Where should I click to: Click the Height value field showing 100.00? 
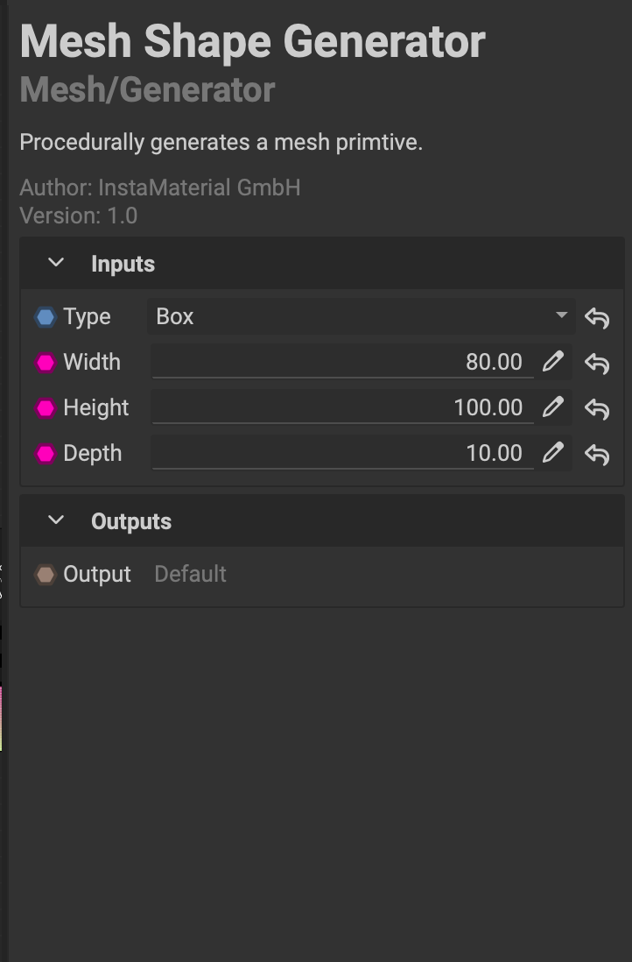[343, 407]
